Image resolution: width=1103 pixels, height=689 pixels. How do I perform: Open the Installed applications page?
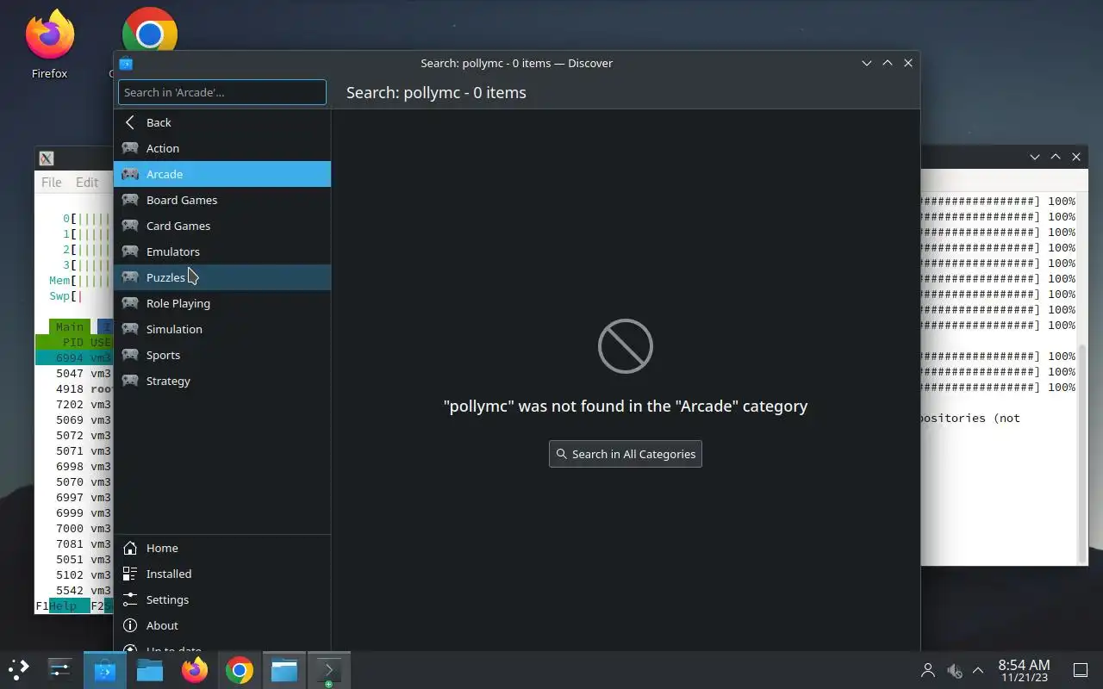click(222, 574)
